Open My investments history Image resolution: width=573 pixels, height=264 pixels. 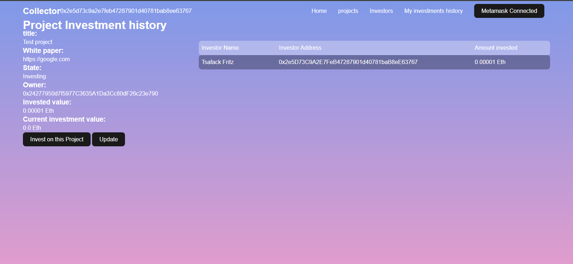(x=433, y=11)
